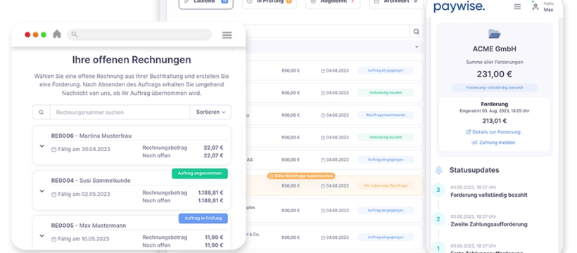Screen dimensions: 577x253
Task: Collapse the dashboard list section chevron
Action: (x=417, y=46)
